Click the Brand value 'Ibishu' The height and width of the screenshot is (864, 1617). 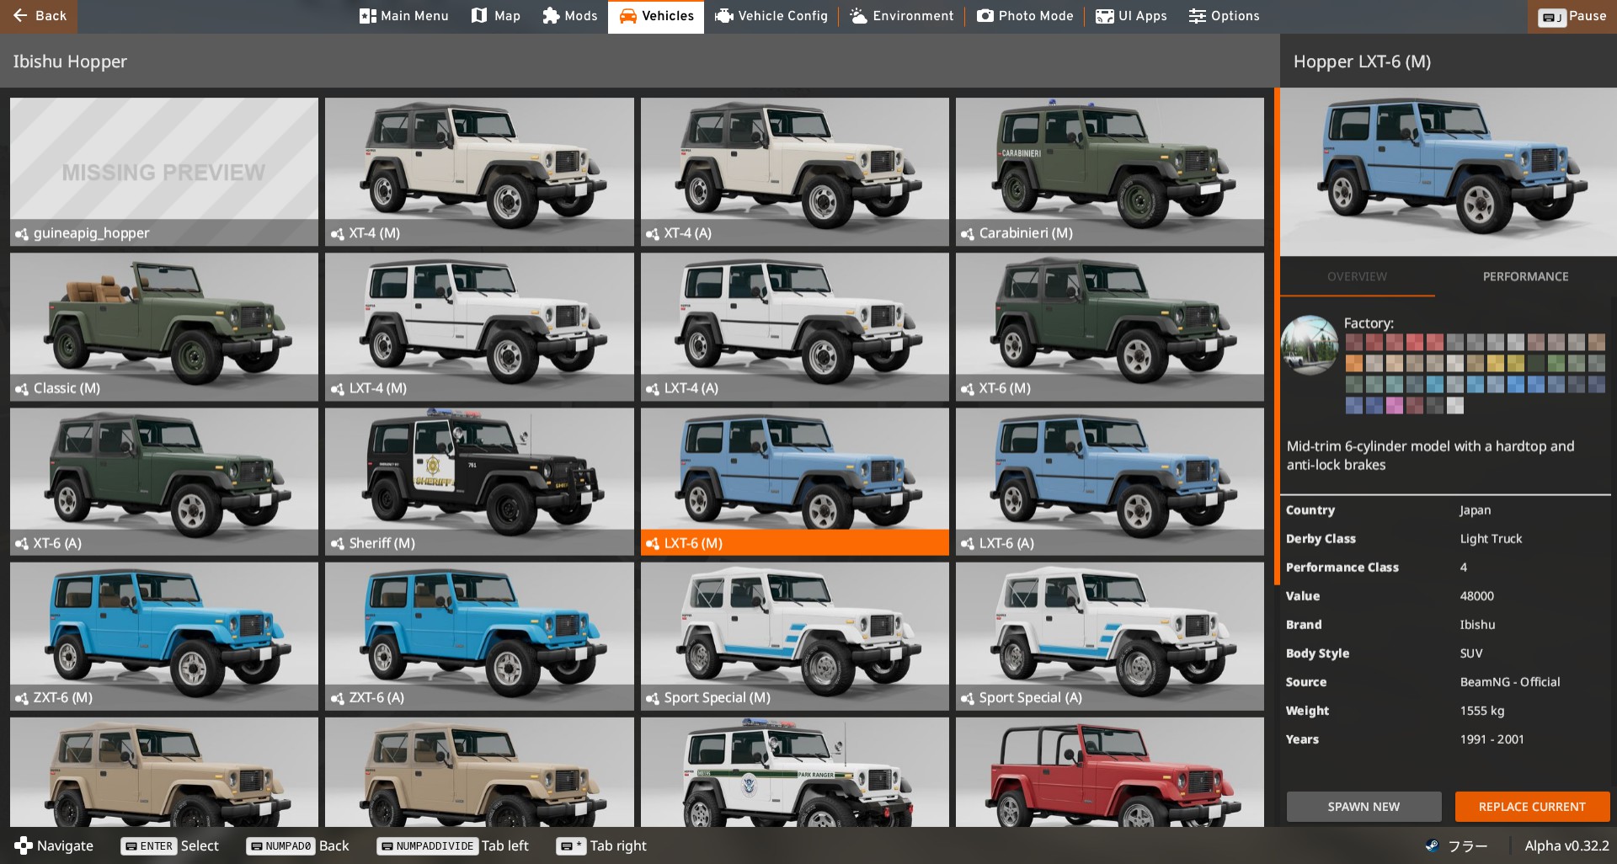pos(1477,625)
